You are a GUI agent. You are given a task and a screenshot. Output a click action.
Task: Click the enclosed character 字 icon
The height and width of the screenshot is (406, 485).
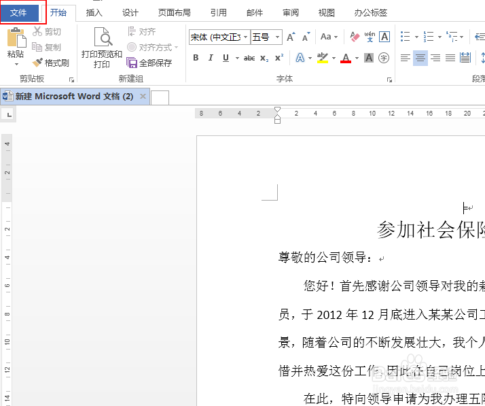(x=384, y=58)
